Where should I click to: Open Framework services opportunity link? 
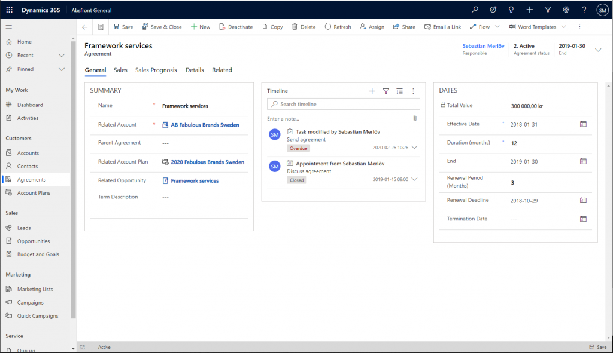(195, 180)
